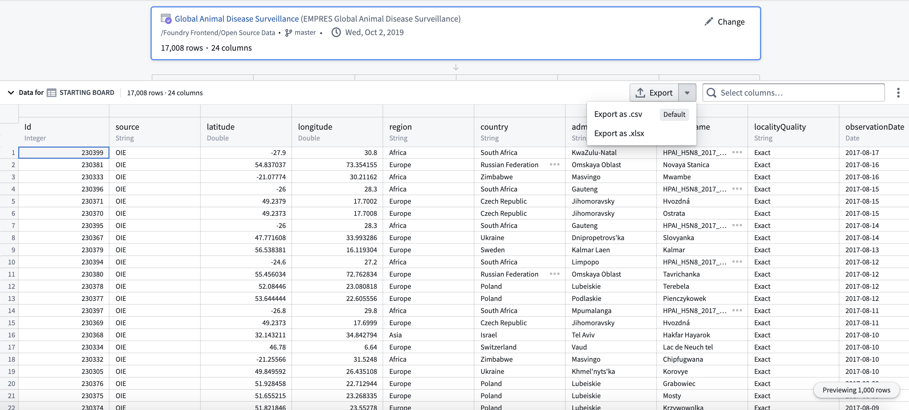Select the source column header
909x410 pixels.
(x=155, y=132)
